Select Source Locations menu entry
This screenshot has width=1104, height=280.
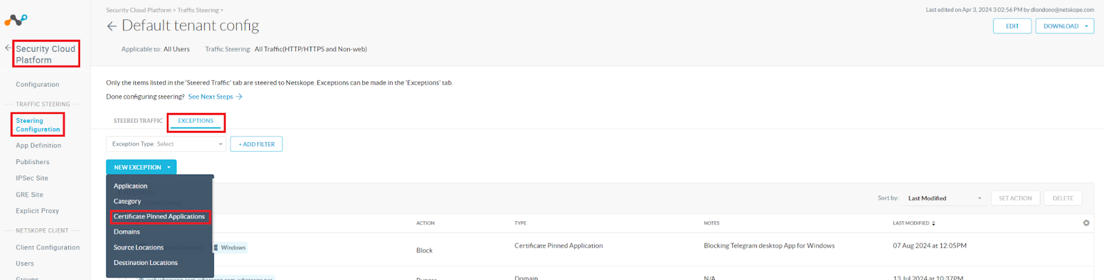coord(139,248)
